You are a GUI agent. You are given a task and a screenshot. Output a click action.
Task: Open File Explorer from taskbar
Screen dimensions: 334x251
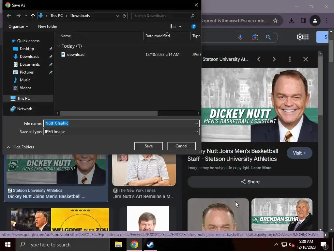(x=118, y=244)
